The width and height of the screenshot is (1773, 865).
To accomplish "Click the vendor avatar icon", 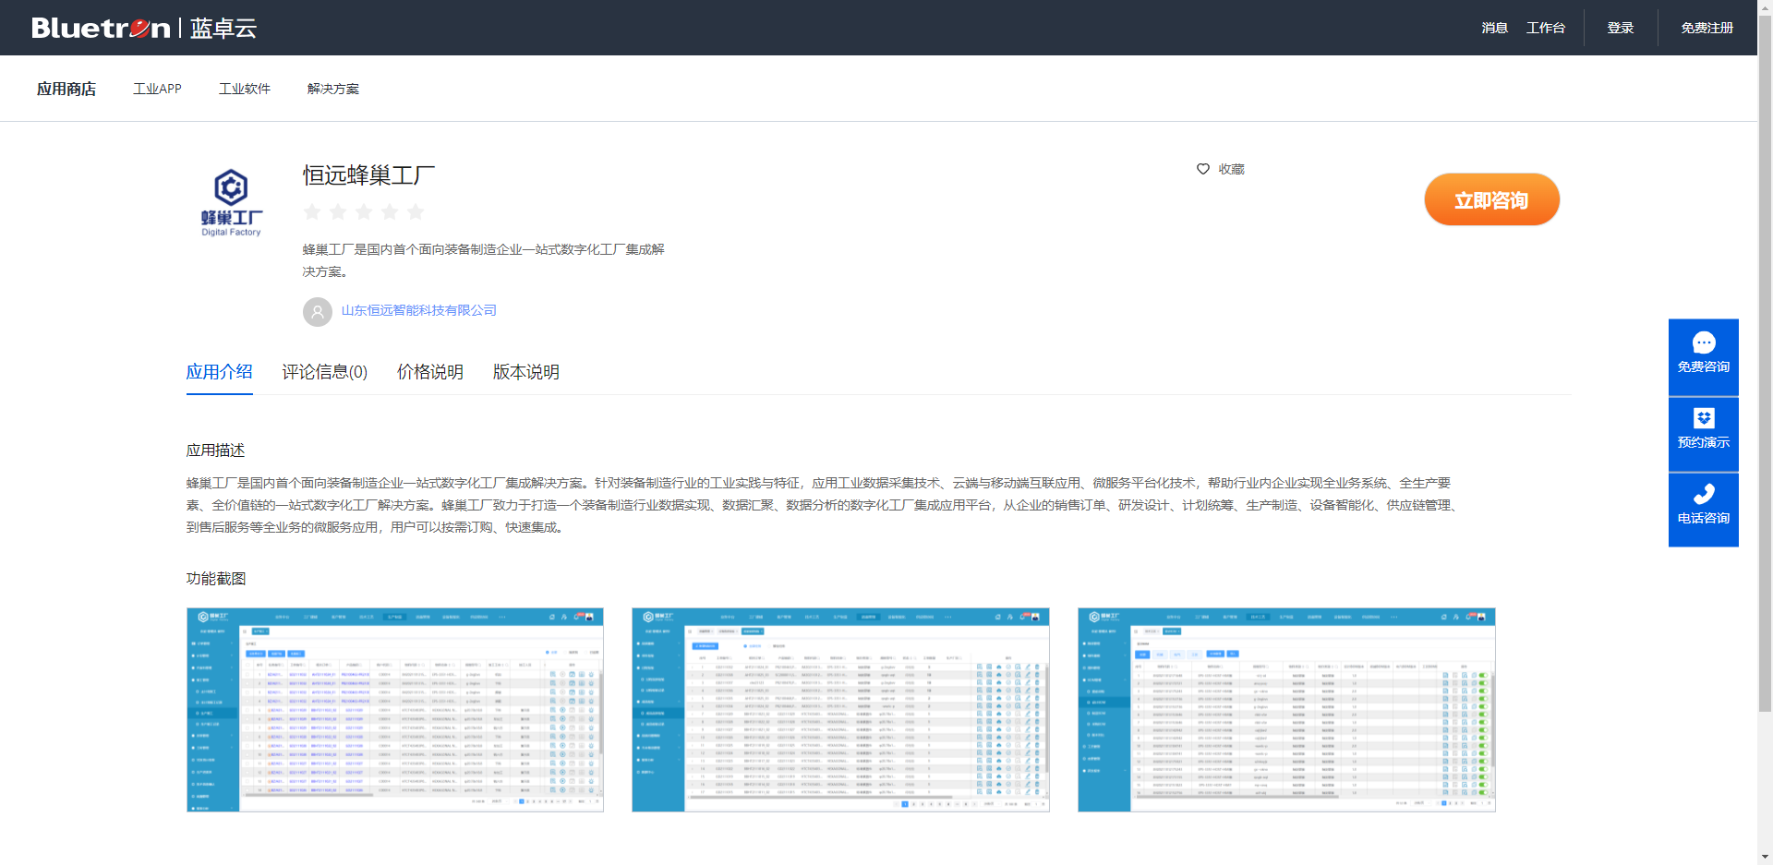I will (318, 311).
